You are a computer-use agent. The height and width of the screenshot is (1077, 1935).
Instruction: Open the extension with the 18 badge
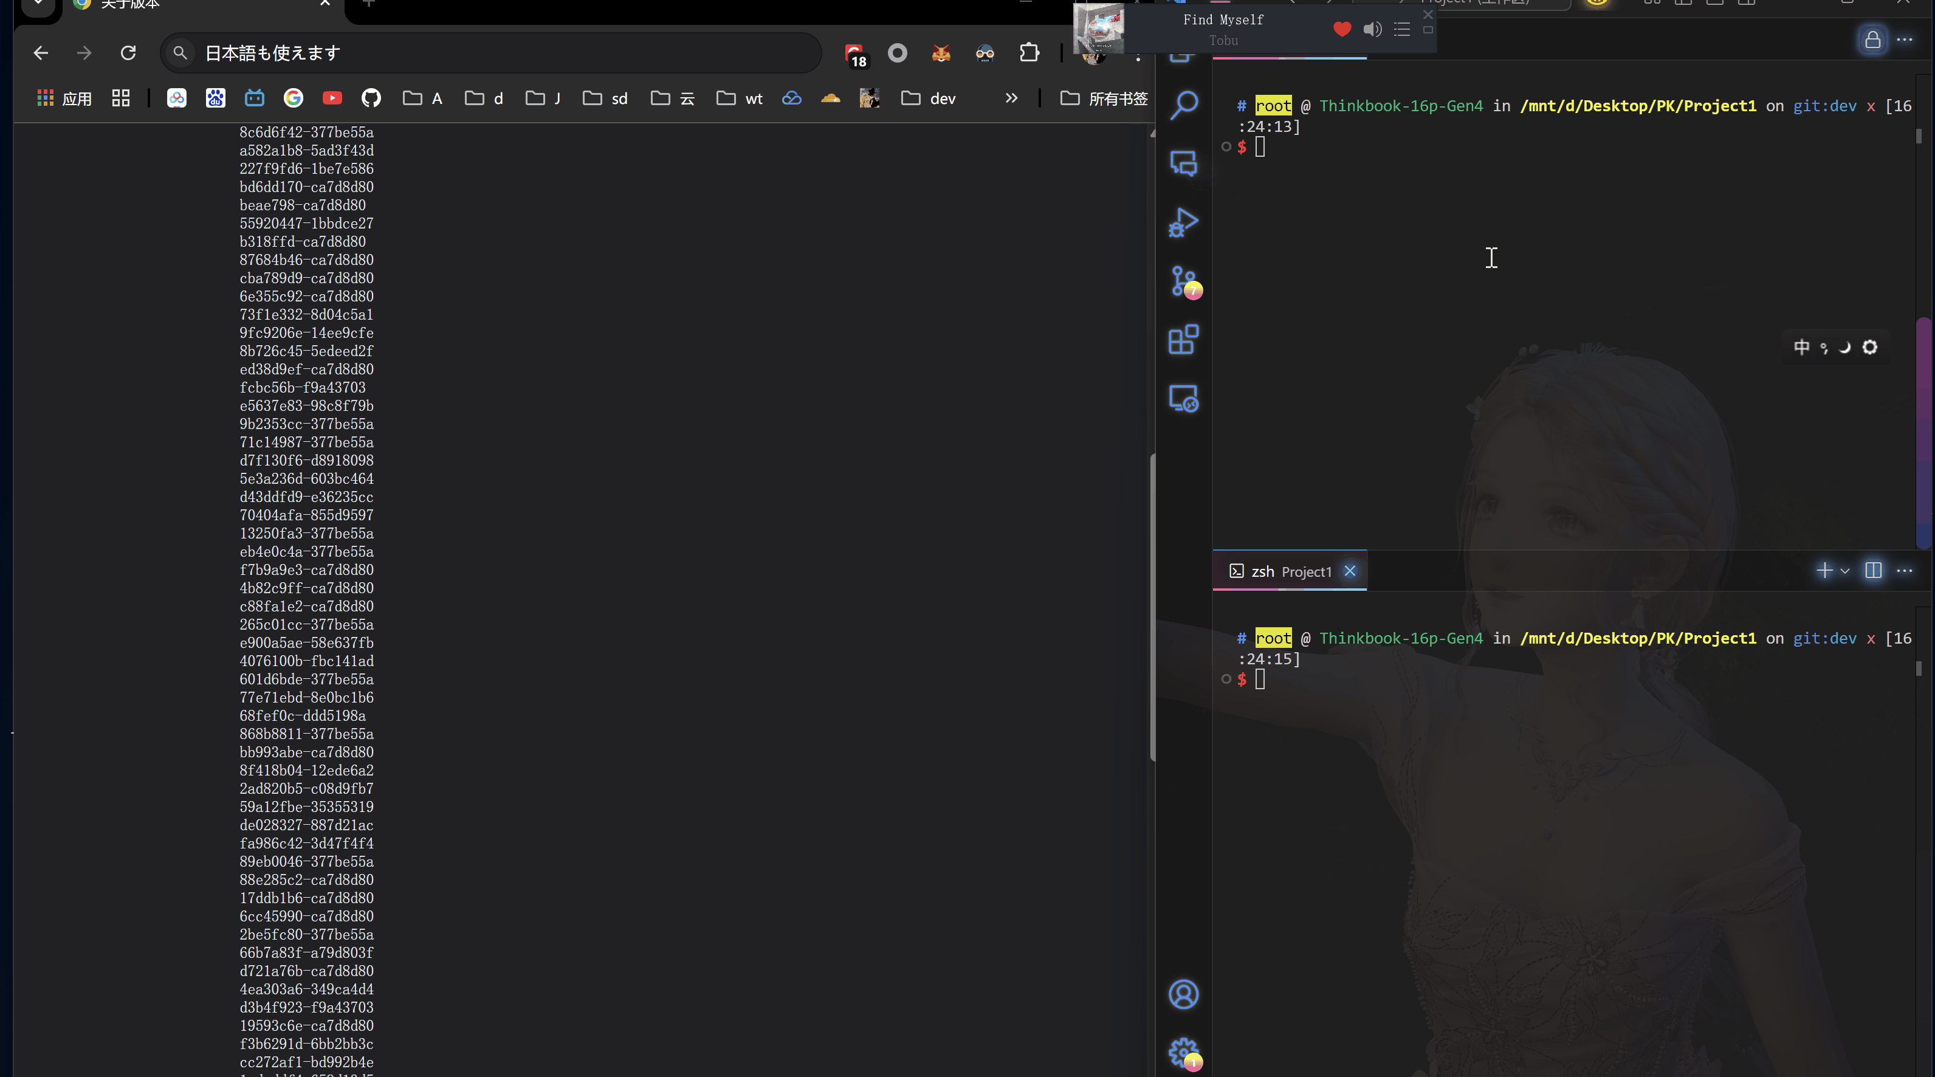click(x=855, y=55)
